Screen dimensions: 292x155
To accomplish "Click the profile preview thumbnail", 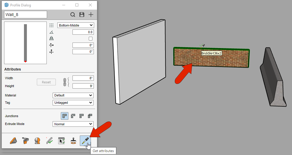I will pyautogui.click(x=25, y=43).
